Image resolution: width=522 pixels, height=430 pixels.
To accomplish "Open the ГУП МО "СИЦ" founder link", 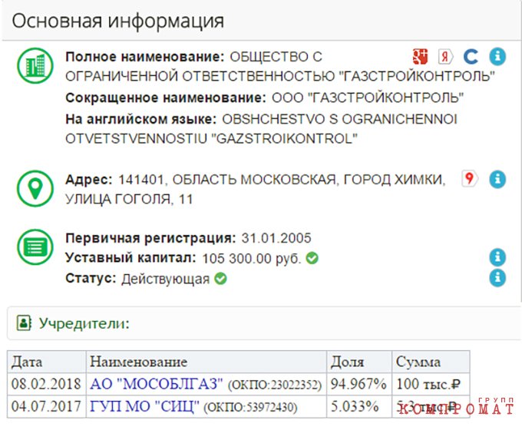I will point(144,406).
